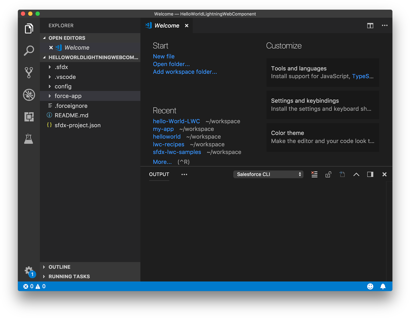This screenshot has width=410, height=318.
Task: Expand the config folder
Action: [x=90, y=86]
